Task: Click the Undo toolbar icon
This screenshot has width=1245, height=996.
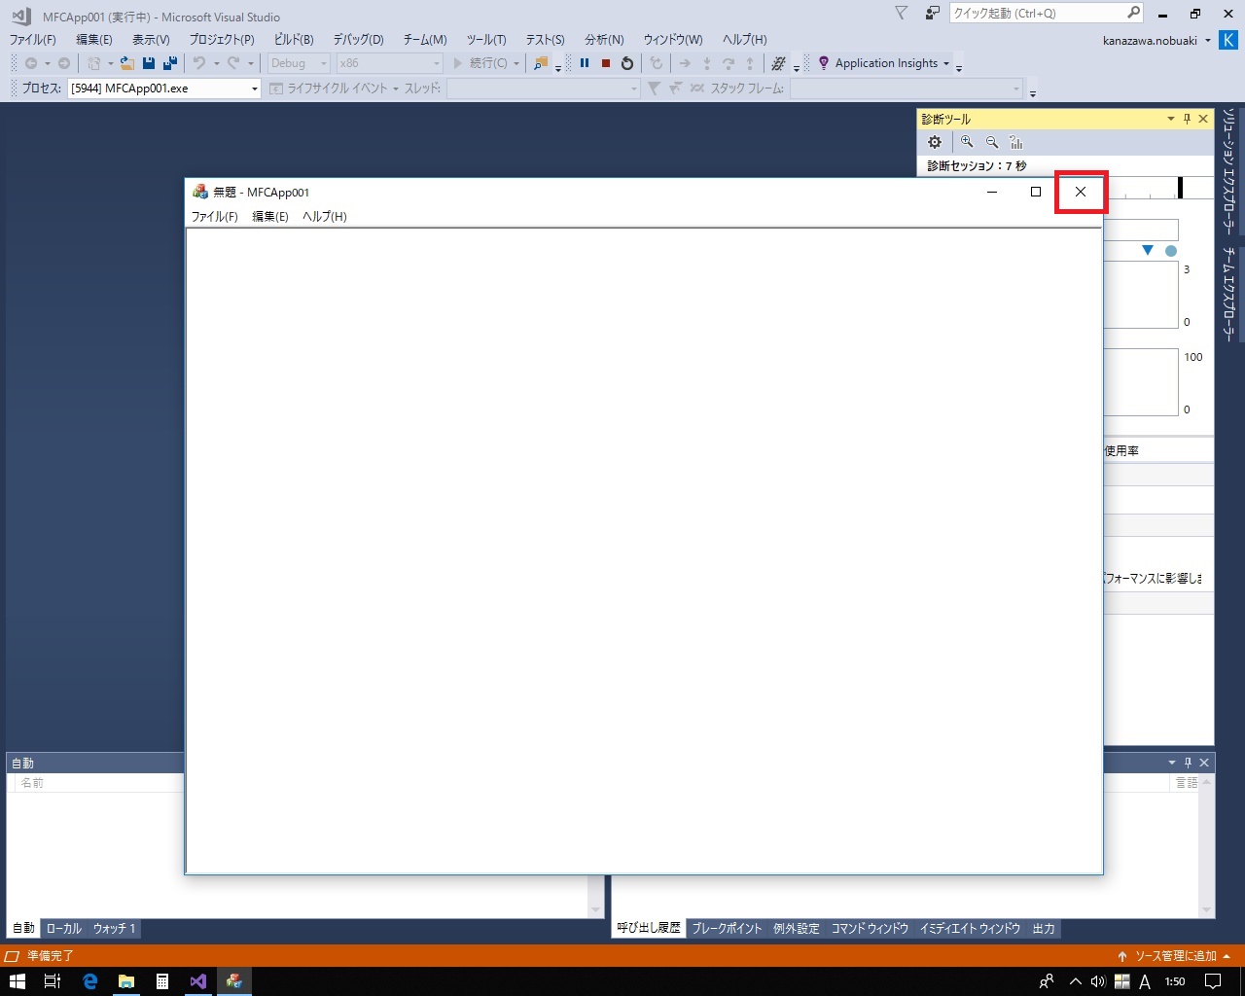Action: tap(199, 63)
